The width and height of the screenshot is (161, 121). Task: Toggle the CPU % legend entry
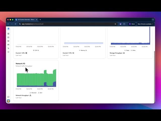pyautogui.click(x=36, y=50)
